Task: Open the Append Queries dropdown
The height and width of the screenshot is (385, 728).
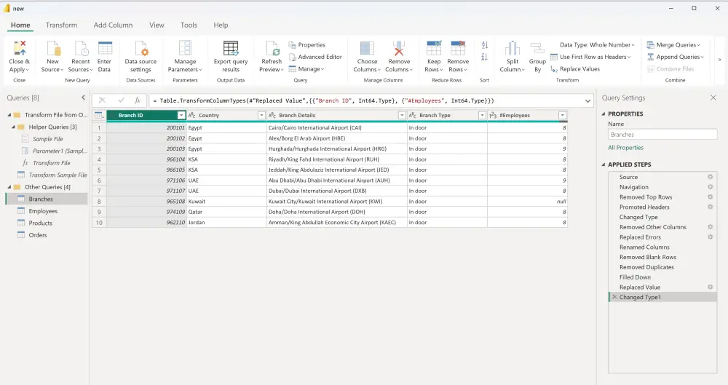Action: pyautogui.click(x=676, y=57)
